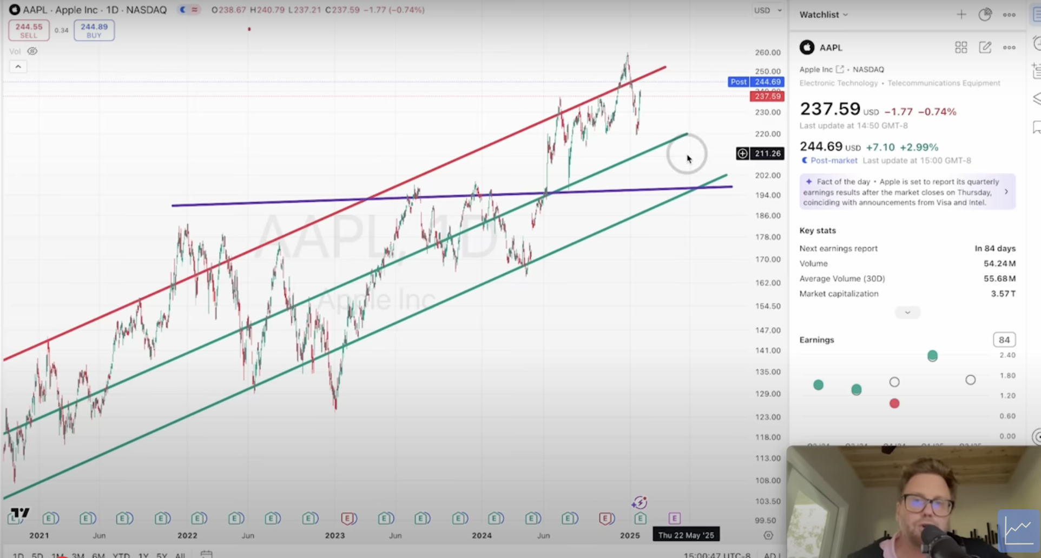Click the Apple symbol logo in chart title
Screen dimensions: 1041x558
click(x=15, y=10)
